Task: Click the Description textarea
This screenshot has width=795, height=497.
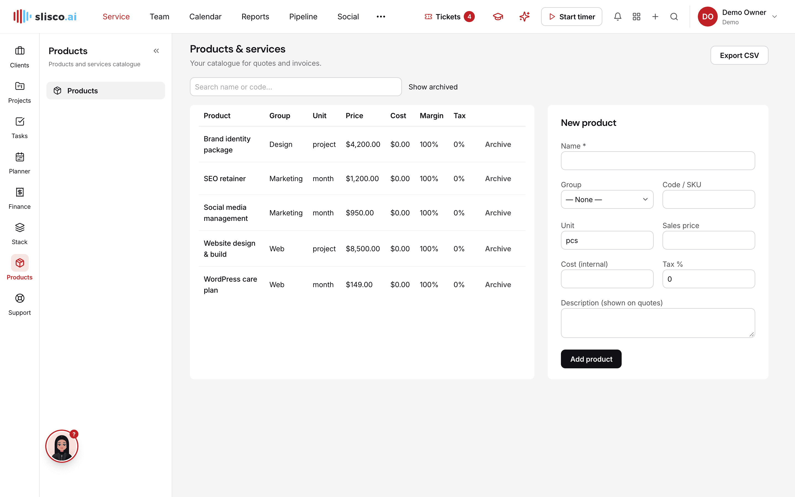Action: click(658, 323)
